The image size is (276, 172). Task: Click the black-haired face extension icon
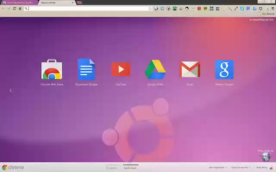pos(187,9)
